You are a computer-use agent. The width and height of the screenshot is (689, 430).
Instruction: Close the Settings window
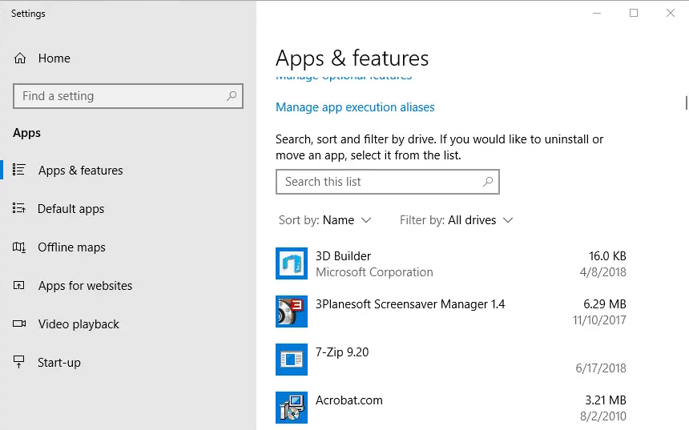pos(670,13)
